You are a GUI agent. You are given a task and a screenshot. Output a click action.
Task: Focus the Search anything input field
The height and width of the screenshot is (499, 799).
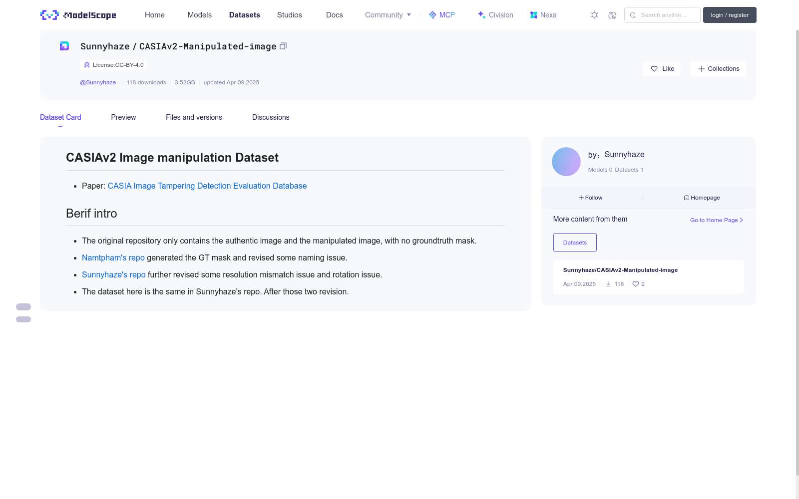pos(663,15)
